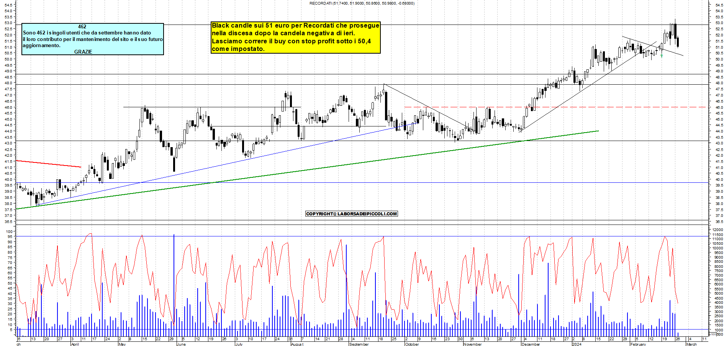Click 'Lasciamo correre il buy' annotation line
The width and height of the screenshot is (724, 346).
coord(291,41)
